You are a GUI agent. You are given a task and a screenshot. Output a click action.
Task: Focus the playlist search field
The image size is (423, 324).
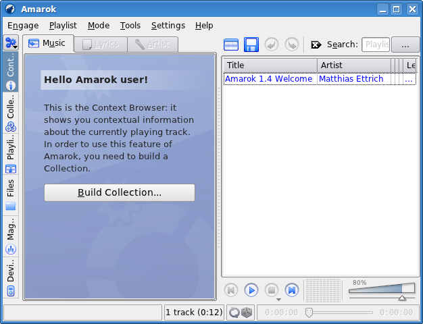376,45
